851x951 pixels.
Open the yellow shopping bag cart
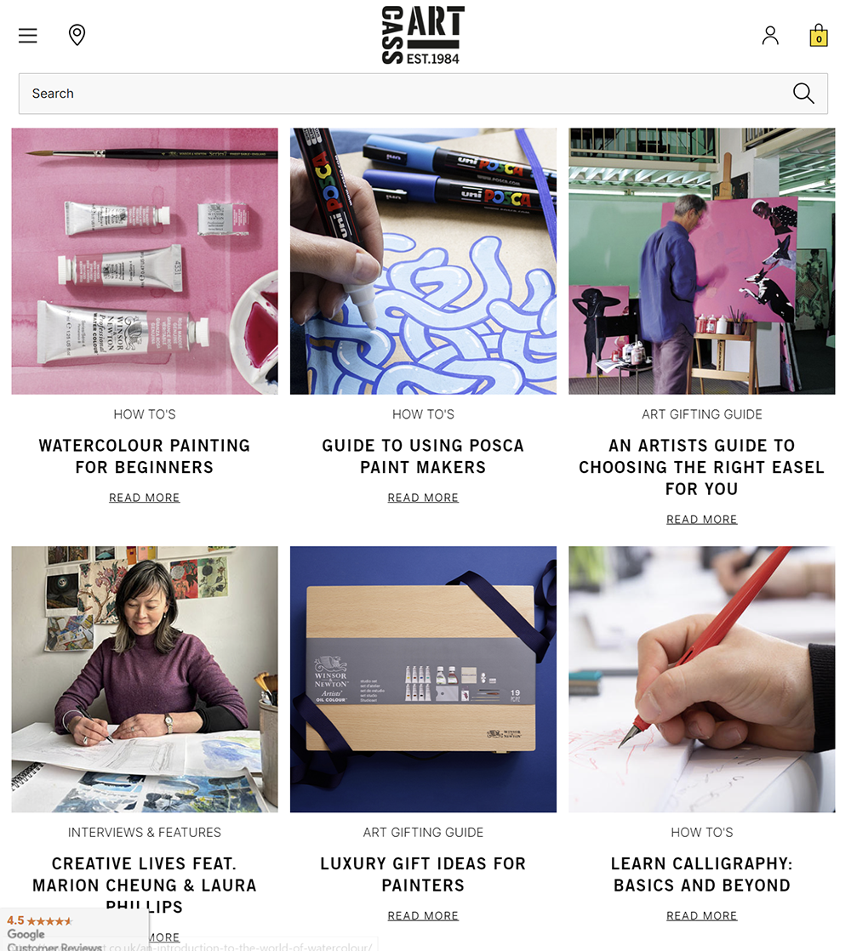(x=819, y=35)
